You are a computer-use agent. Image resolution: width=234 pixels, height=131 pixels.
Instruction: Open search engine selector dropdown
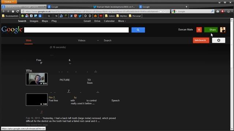174,11
